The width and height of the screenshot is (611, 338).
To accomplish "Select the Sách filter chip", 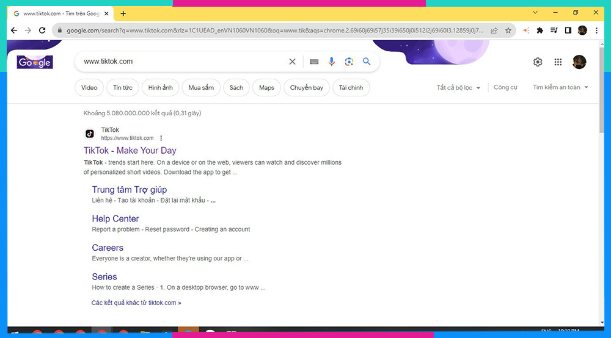I will tap(236, 87).
